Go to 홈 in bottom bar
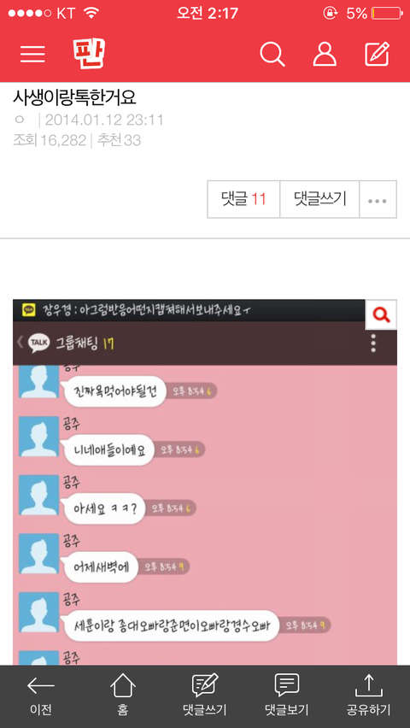This screenshot has width=410, height=728. (x=123, y=696)
